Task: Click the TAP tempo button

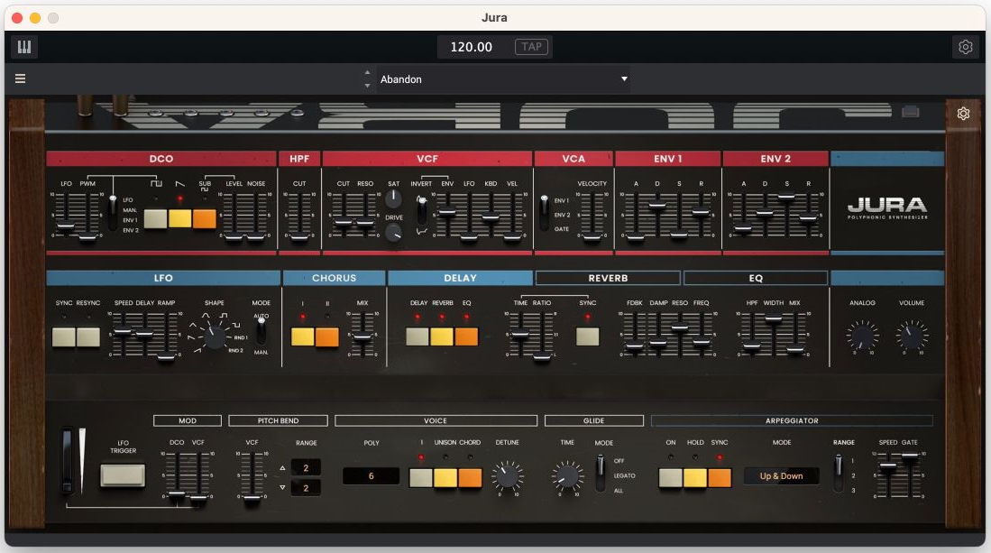Action: (531, 47)
